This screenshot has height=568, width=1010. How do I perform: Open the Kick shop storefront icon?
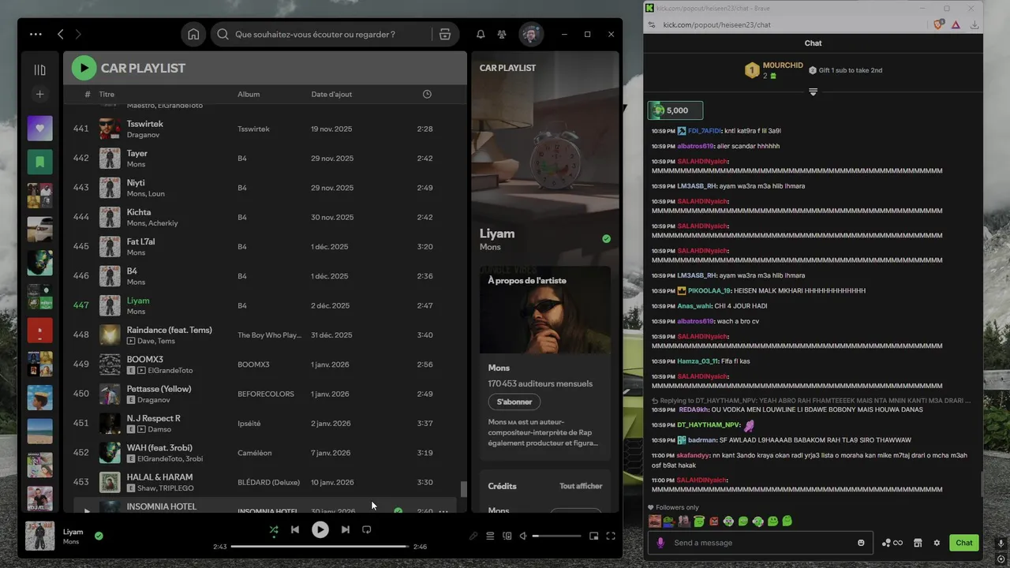(918, 543)
